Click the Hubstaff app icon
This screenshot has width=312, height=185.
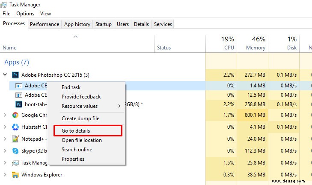[x=15, y=127]
